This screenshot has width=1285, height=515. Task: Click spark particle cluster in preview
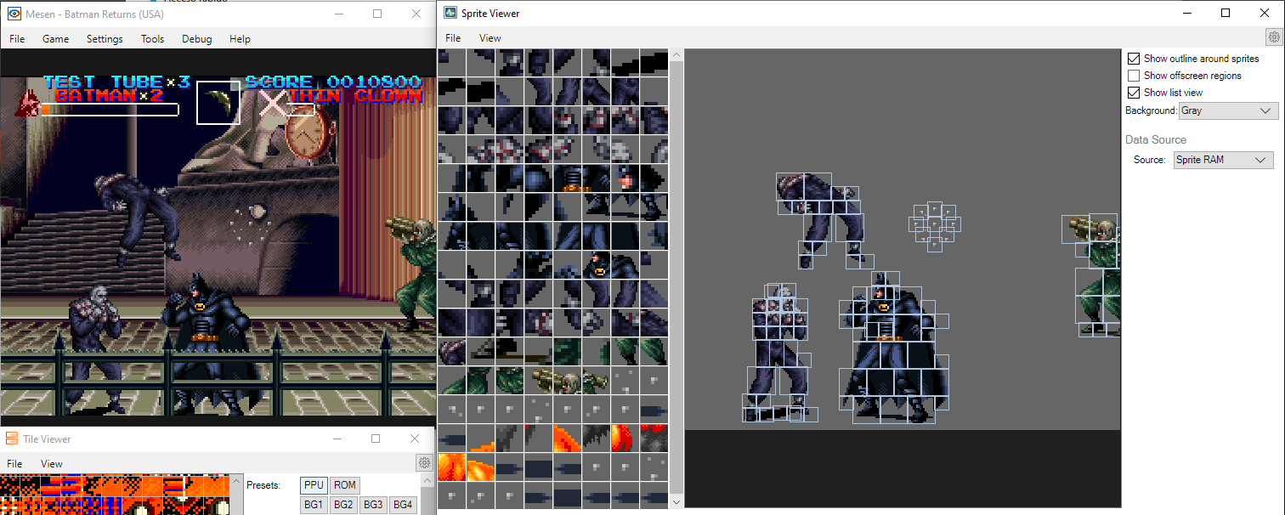934,226
